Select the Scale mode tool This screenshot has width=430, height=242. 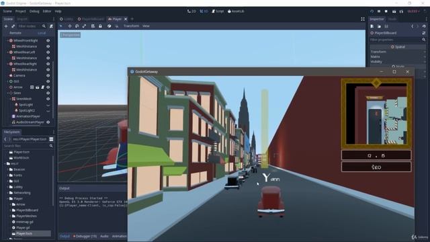pos(84,26)
